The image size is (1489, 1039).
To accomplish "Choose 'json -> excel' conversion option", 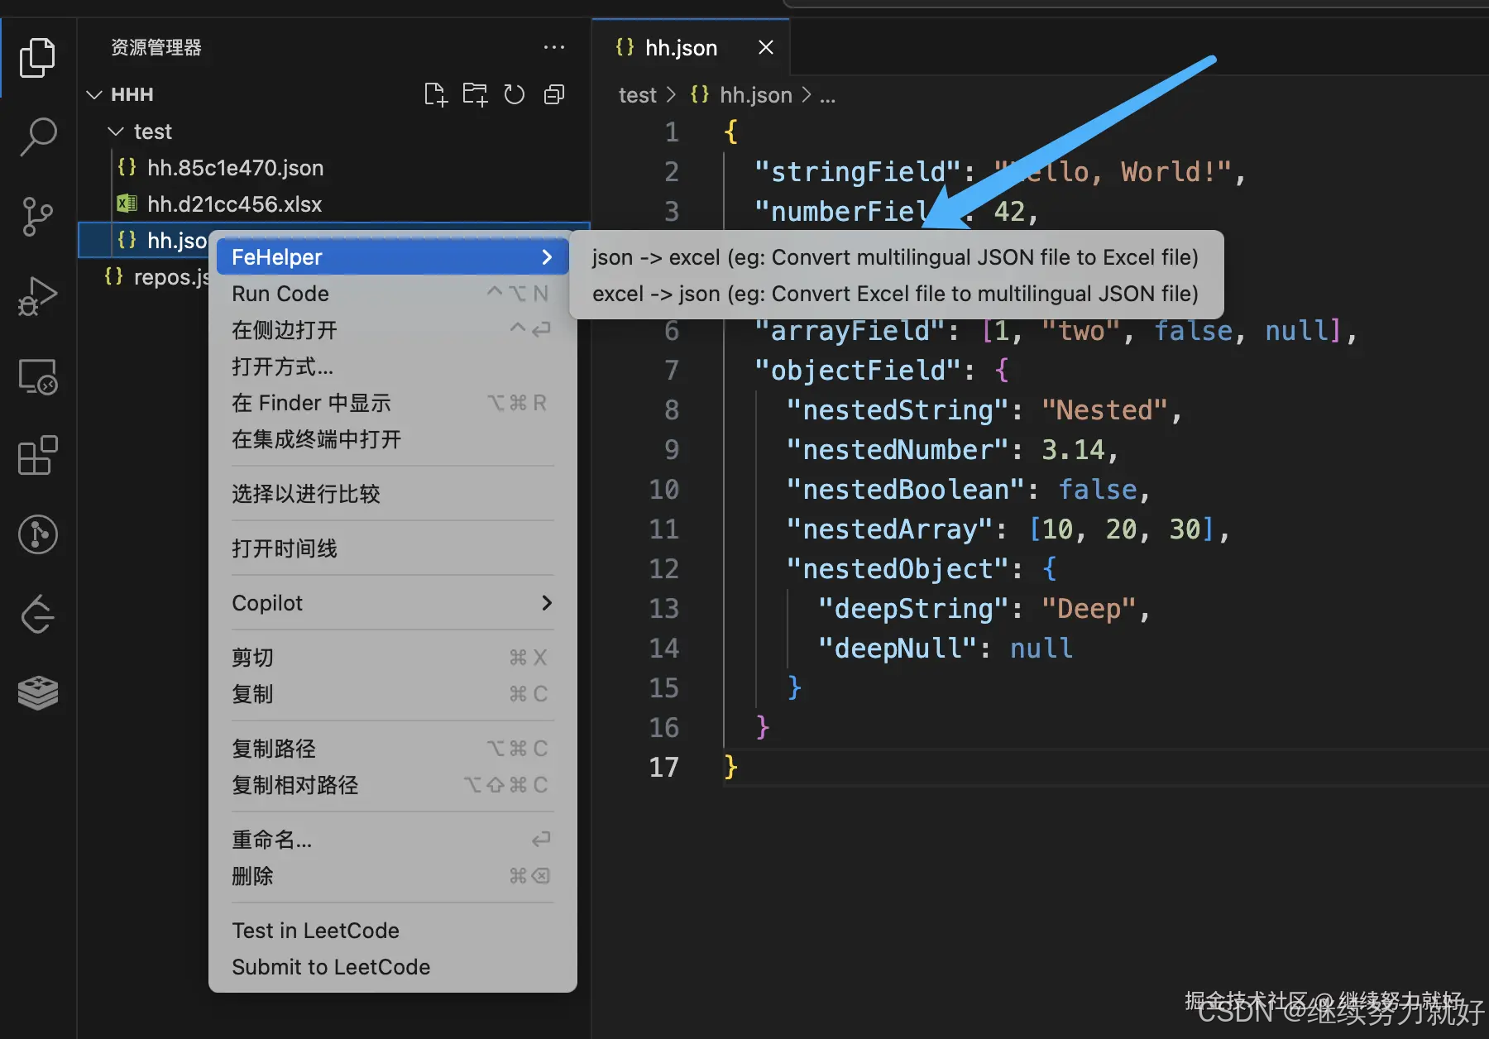I will pos(895,257).
